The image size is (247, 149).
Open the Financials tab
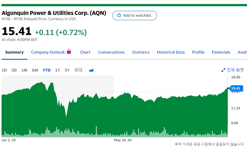click(x=221, y=52)
